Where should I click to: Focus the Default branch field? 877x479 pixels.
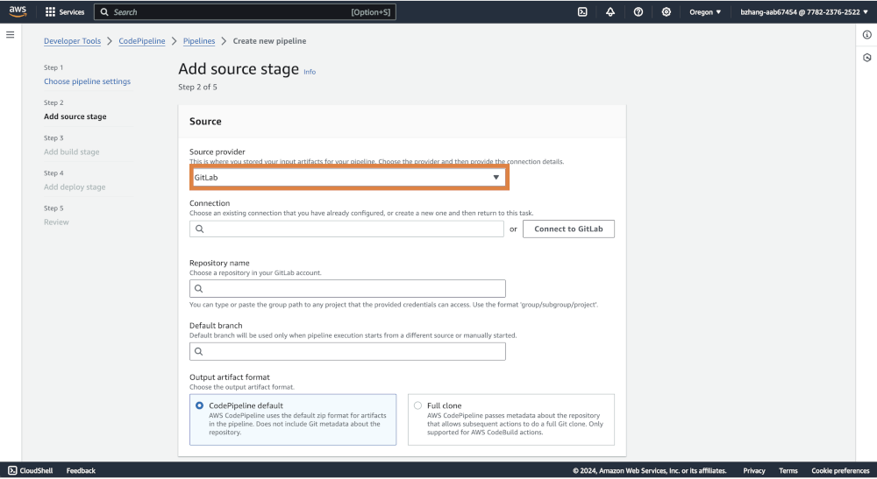pyautogui.click(x=347, y=352)
